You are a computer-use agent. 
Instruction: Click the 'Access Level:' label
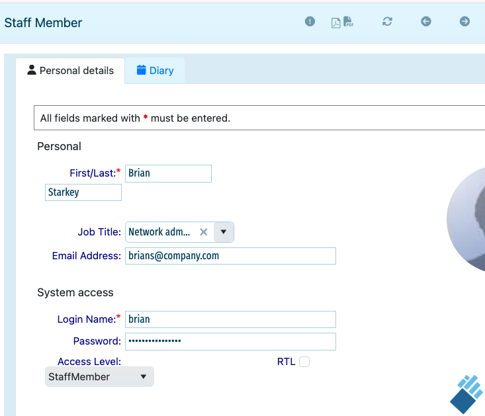click(x=89, y=361)
